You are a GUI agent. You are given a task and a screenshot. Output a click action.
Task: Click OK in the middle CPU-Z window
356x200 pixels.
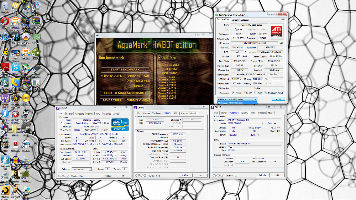200,175
